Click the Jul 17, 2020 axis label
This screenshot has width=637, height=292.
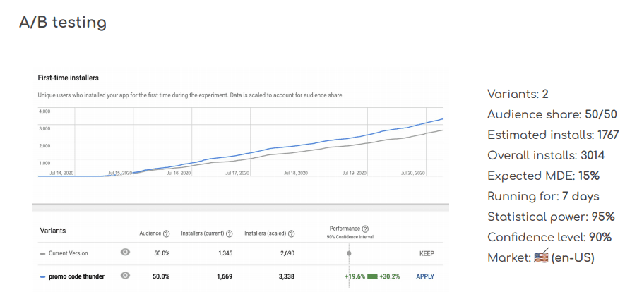[238, 172]
